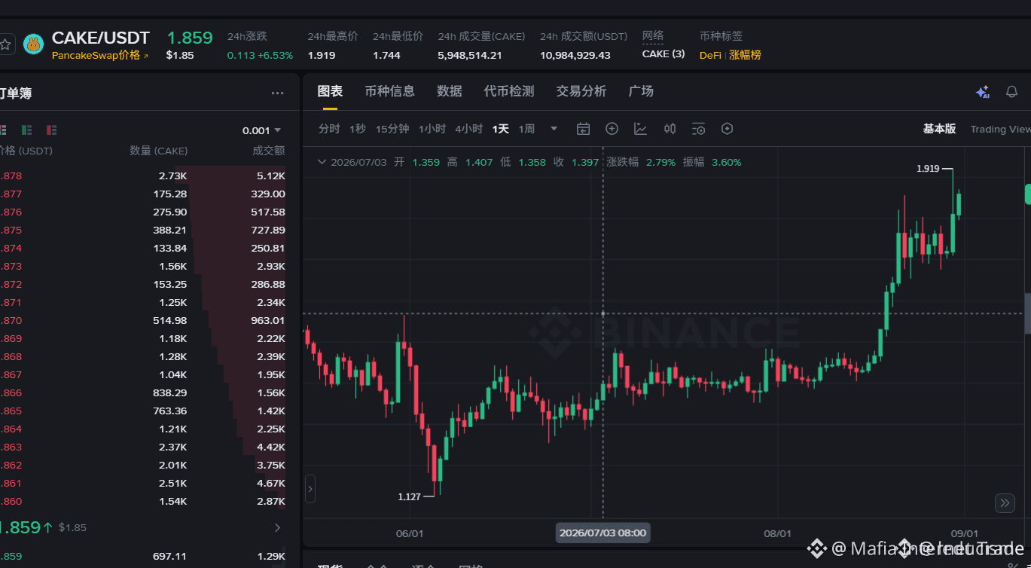Select the buy order row with quantity 697.11

143,556
